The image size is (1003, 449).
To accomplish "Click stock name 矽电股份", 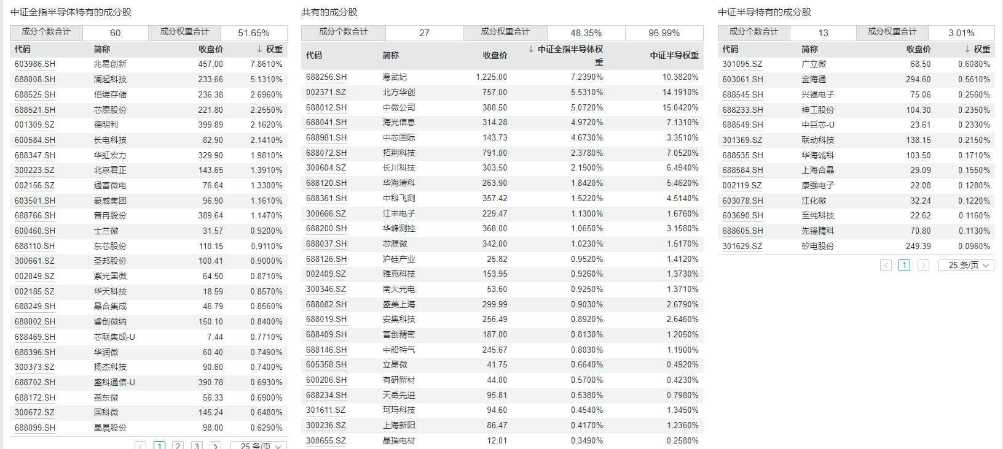I will pos(817,246).
